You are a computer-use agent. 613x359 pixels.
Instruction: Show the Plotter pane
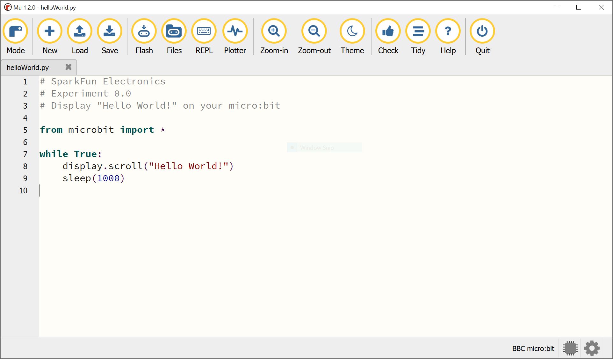[x=235, y=37]
